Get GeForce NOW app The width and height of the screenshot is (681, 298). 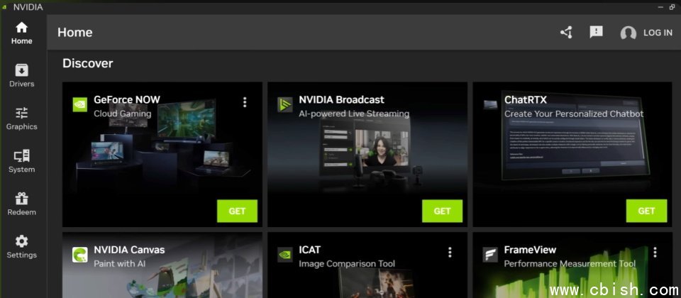coord(237,211)
